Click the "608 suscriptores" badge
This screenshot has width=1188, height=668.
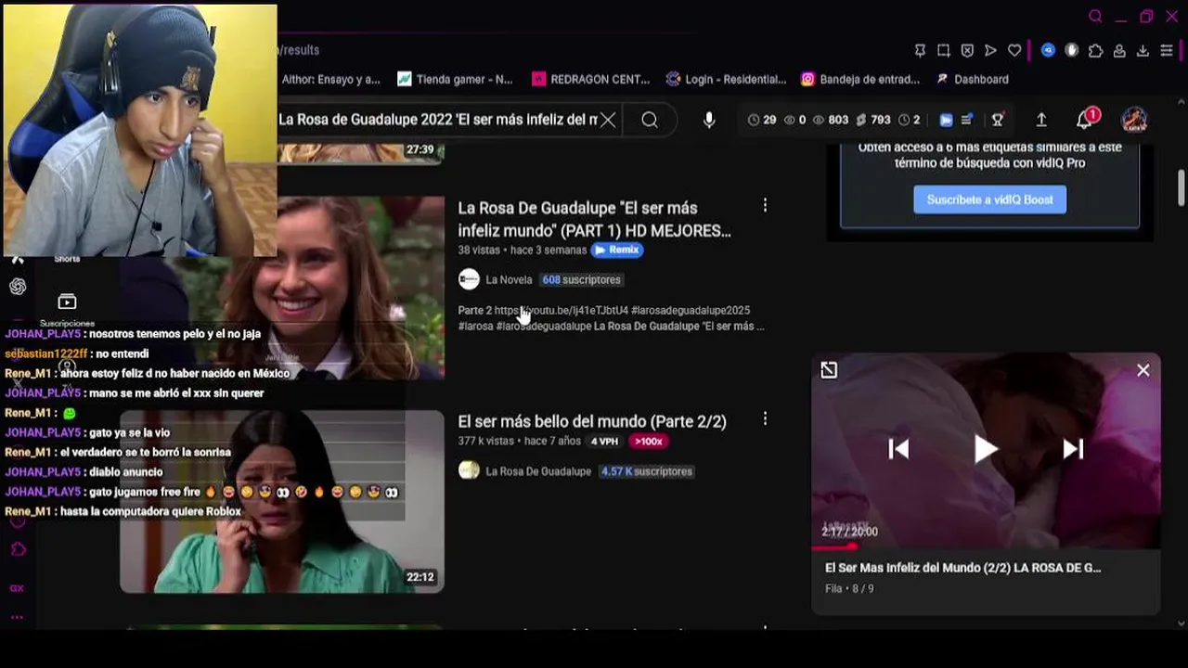click(581, 279)
